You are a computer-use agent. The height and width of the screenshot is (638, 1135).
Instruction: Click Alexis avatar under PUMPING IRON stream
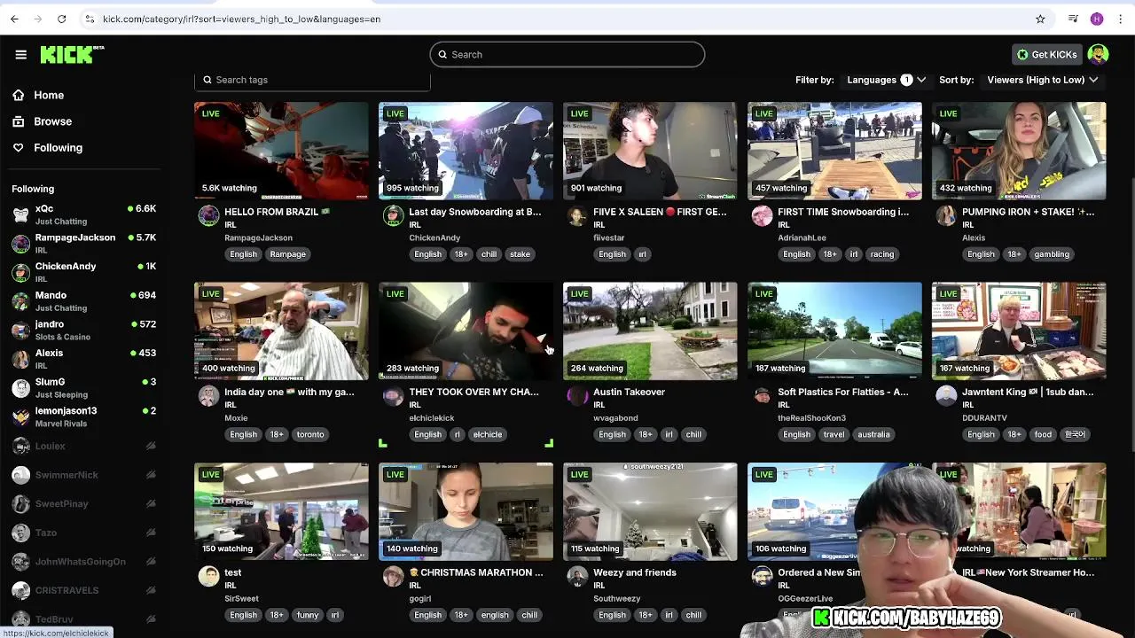(946, 216)
